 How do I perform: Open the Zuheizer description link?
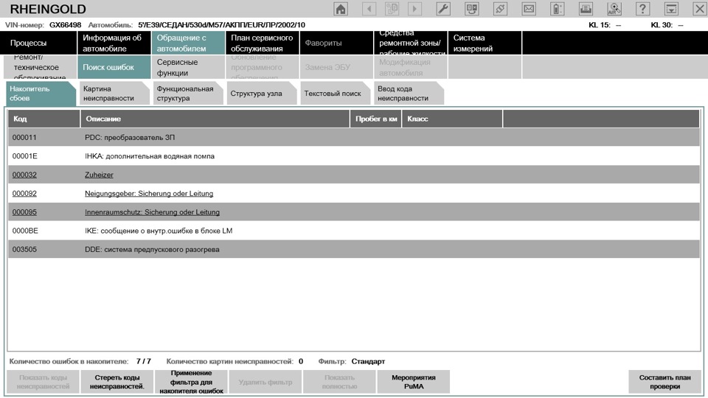99,175
